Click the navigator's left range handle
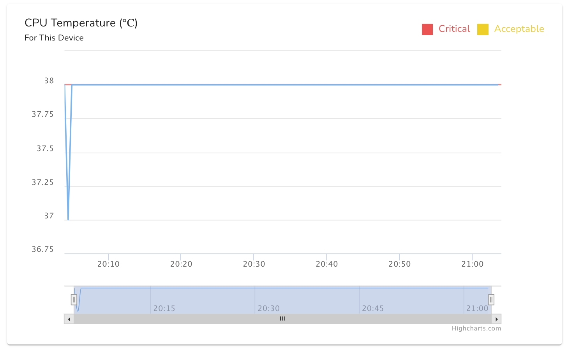Image resolution: width=568 pixels, height=348 pixels. 74,300
